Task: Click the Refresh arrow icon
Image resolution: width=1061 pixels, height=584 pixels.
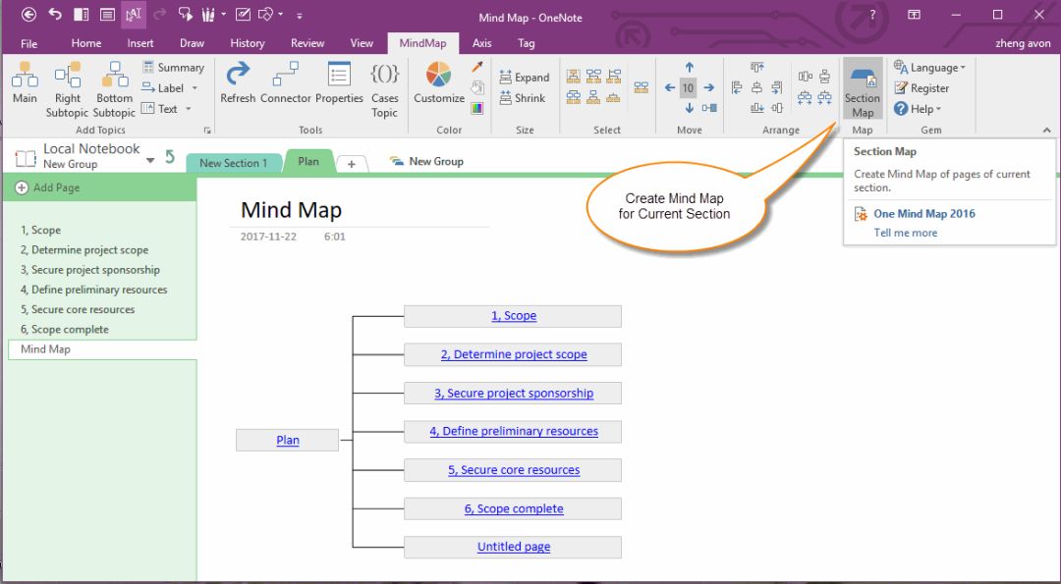Action: tap(238, 76)
